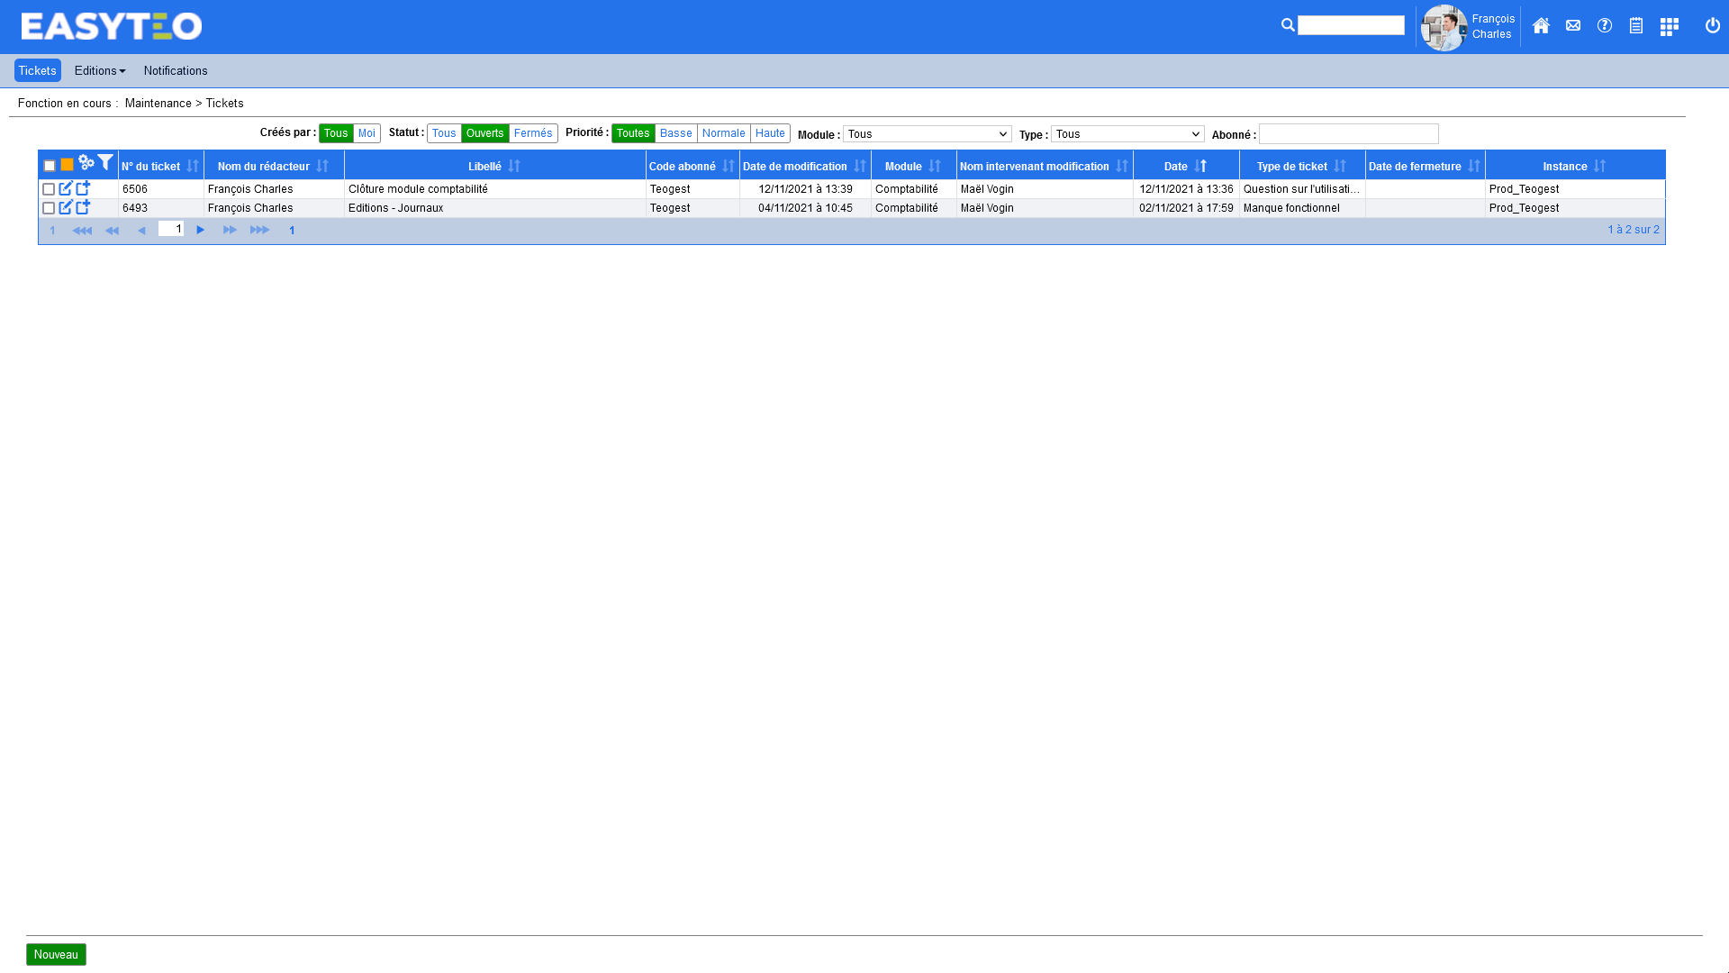Click the help question mark icon
Screen dimensions: 1729x973
[1605, 25]
